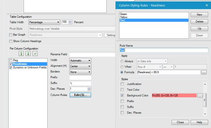The width and height of the screenshot is (211, 128).
Task: Open the Bar Graph Readiness dropdown
Action: point(65,35)
